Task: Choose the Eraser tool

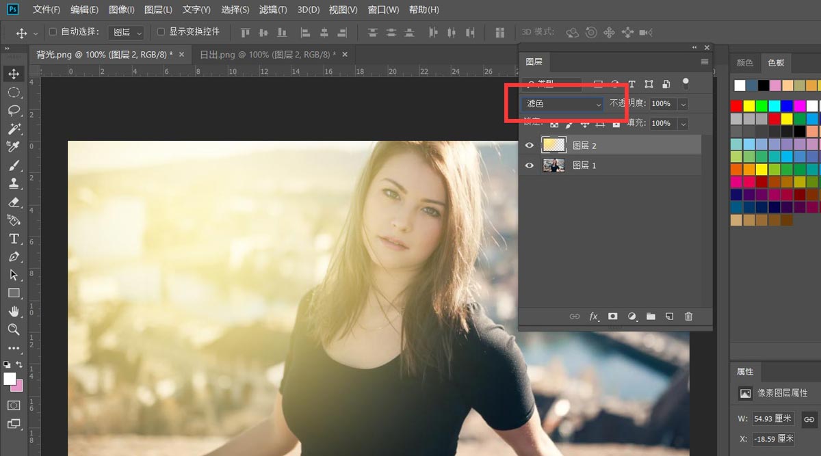Action: [14, 202]
